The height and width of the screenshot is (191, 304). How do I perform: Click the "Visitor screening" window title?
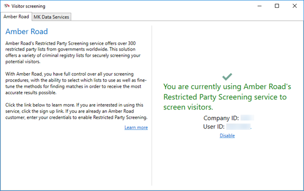click(28, 6)
